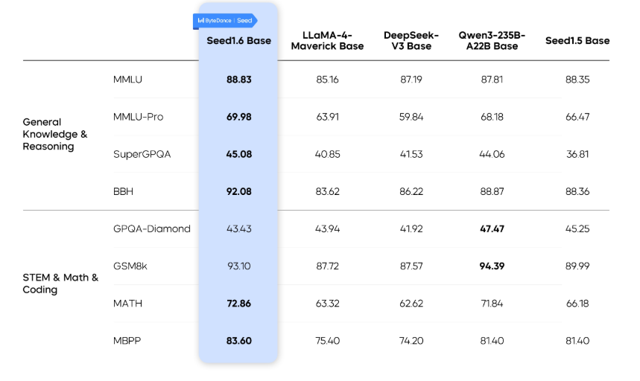Select the DeepSeek-V3 Base column header
This screenshot has height=381, width=640.
[411, 41]
